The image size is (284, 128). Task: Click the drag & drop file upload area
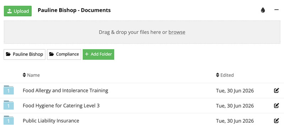(142, 32)
